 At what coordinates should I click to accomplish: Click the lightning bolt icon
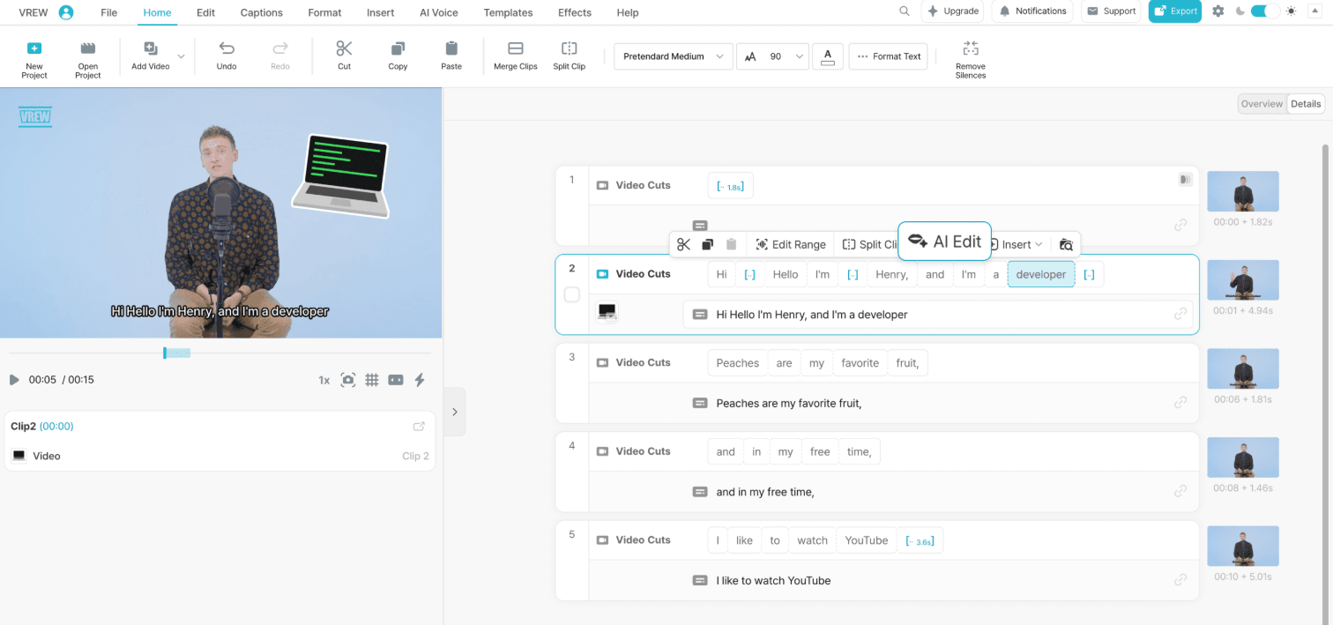[x=420, y=380]
